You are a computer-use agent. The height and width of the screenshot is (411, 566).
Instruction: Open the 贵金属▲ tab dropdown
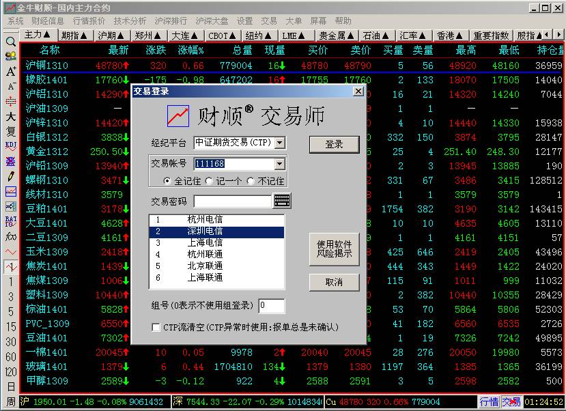[x=337, y=36]
